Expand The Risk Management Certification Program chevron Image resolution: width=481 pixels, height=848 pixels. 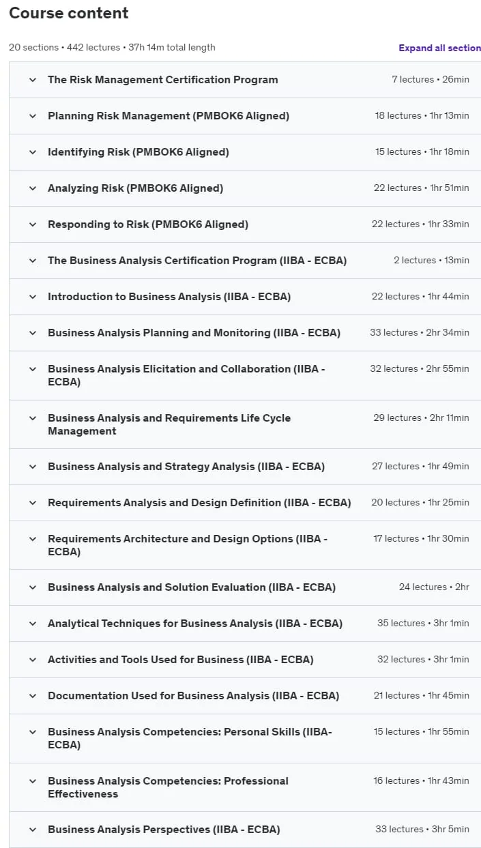point(32,80)
